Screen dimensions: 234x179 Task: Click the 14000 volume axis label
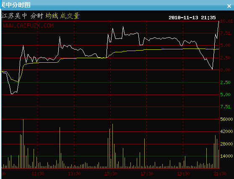click(x=226, y=156)
